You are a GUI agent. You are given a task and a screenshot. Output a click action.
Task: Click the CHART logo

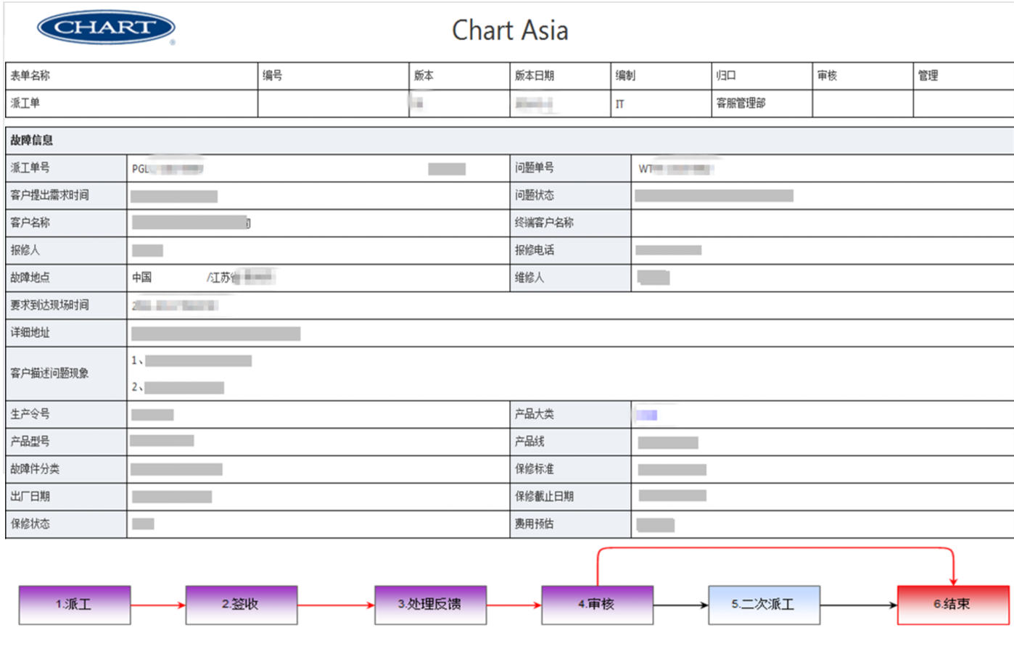(x=106, y=28)
